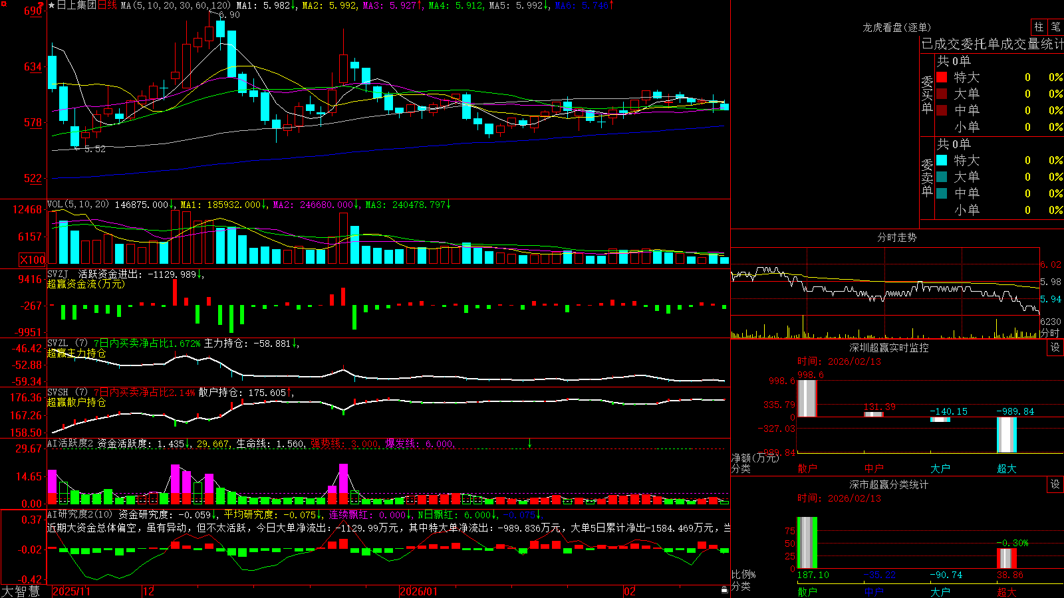
Task: Click the 深圳超赢实时监控 panel title
Action: [x=889, y=348]
